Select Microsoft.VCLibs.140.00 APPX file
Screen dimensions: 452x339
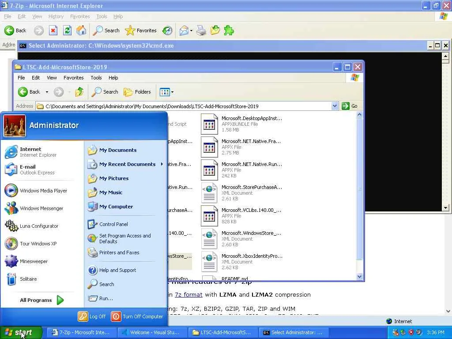(x=241, y=215)
